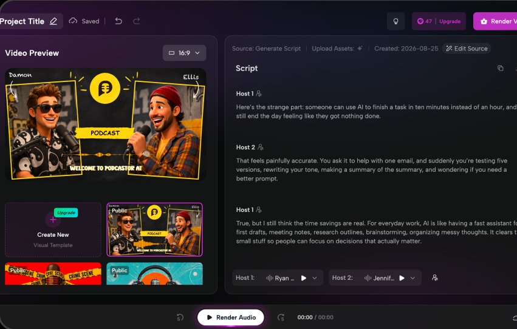Click the Upload Assets sparkle icon
The width and height of the screenshot is (517, 329).
coord(360,49)
